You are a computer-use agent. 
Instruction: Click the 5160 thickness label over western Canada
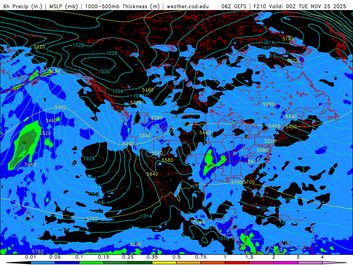click(x=148, y=90)
